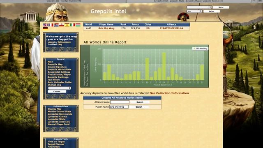Click the Grepolis Intel site title

[108, 11]
